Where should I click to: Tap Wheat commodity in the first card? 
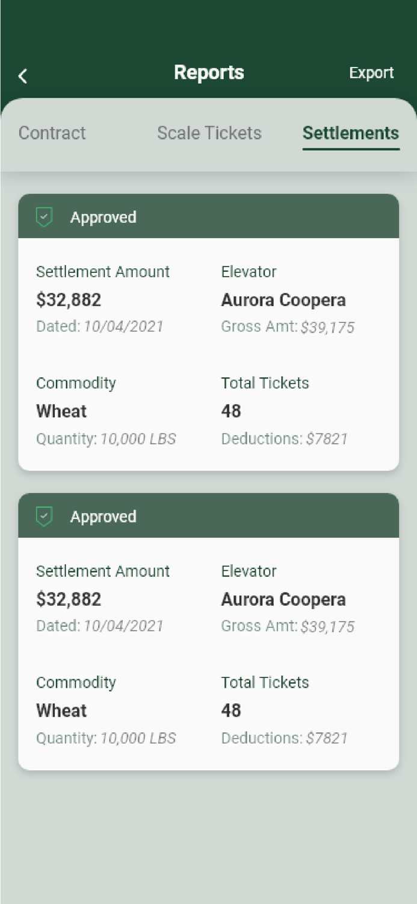61,412
